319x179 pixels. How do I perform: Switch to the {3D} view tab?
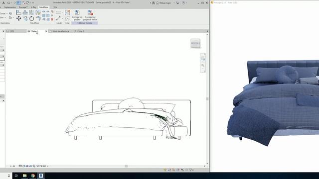[x=12, y=31]
